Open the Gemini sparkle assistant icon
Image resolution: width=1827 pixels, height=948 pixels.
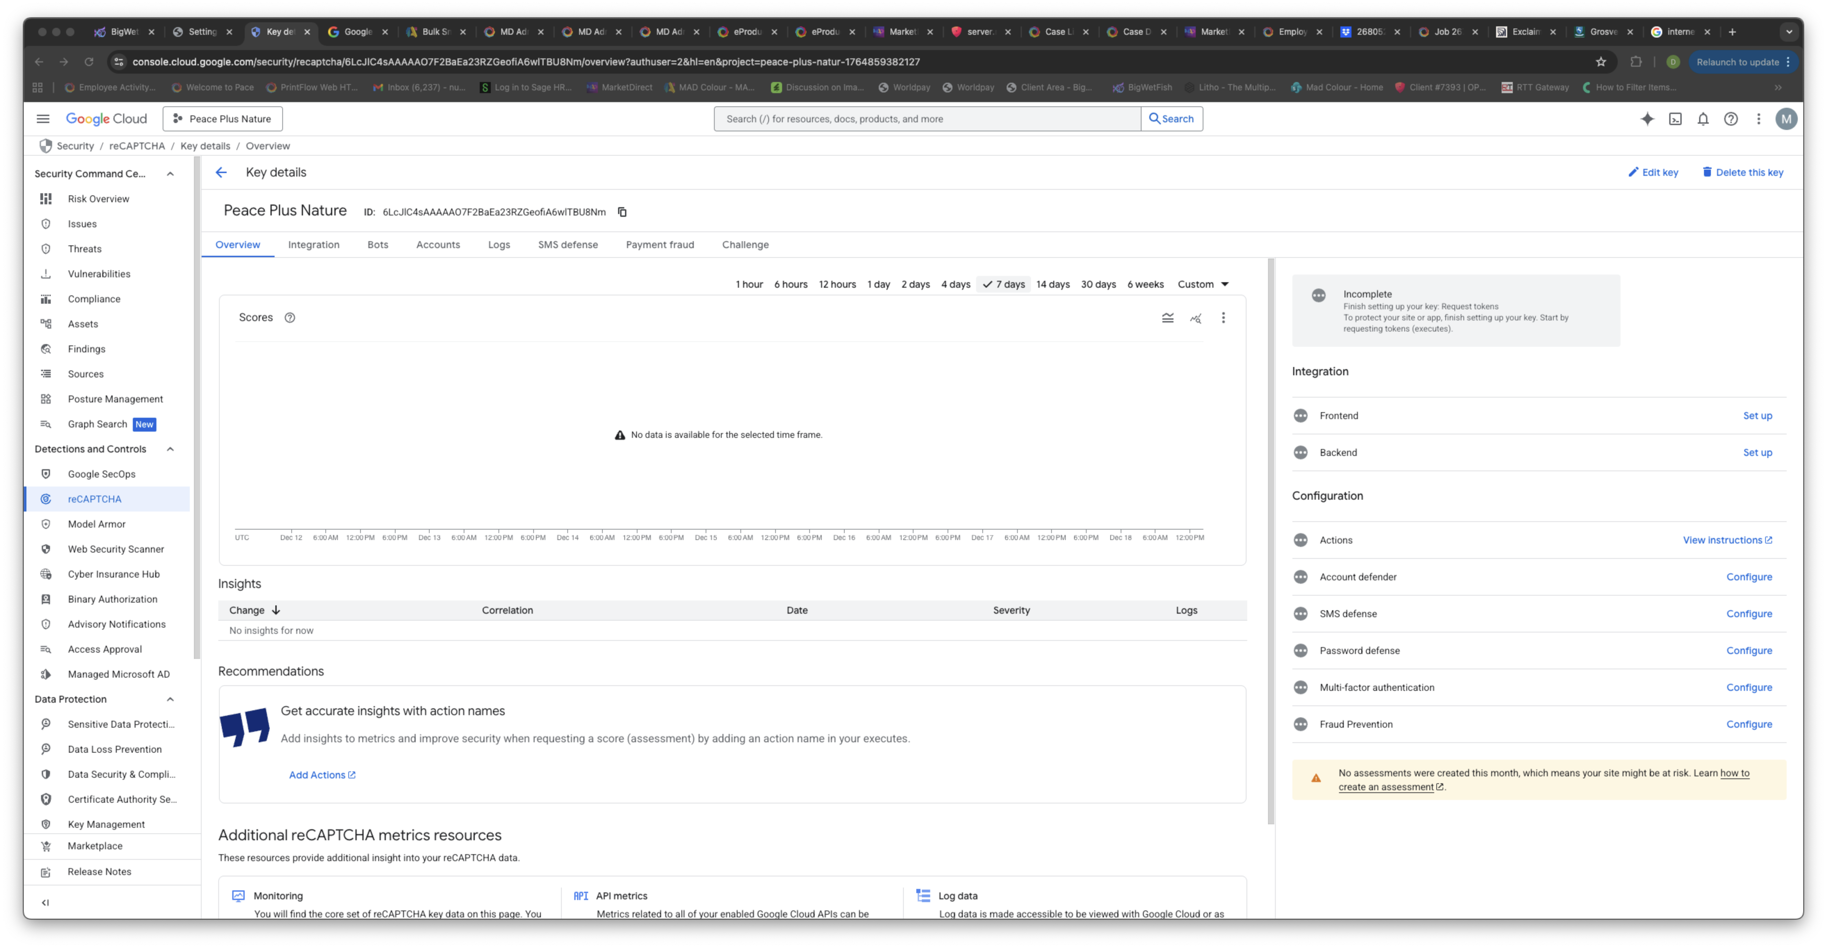point(1647,119)
